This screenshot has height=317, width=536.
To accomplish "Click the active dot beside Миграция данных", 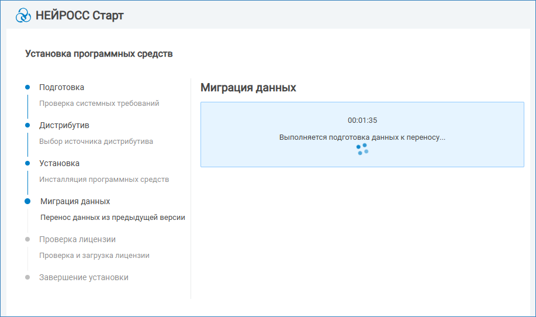I will click(27, 201).
